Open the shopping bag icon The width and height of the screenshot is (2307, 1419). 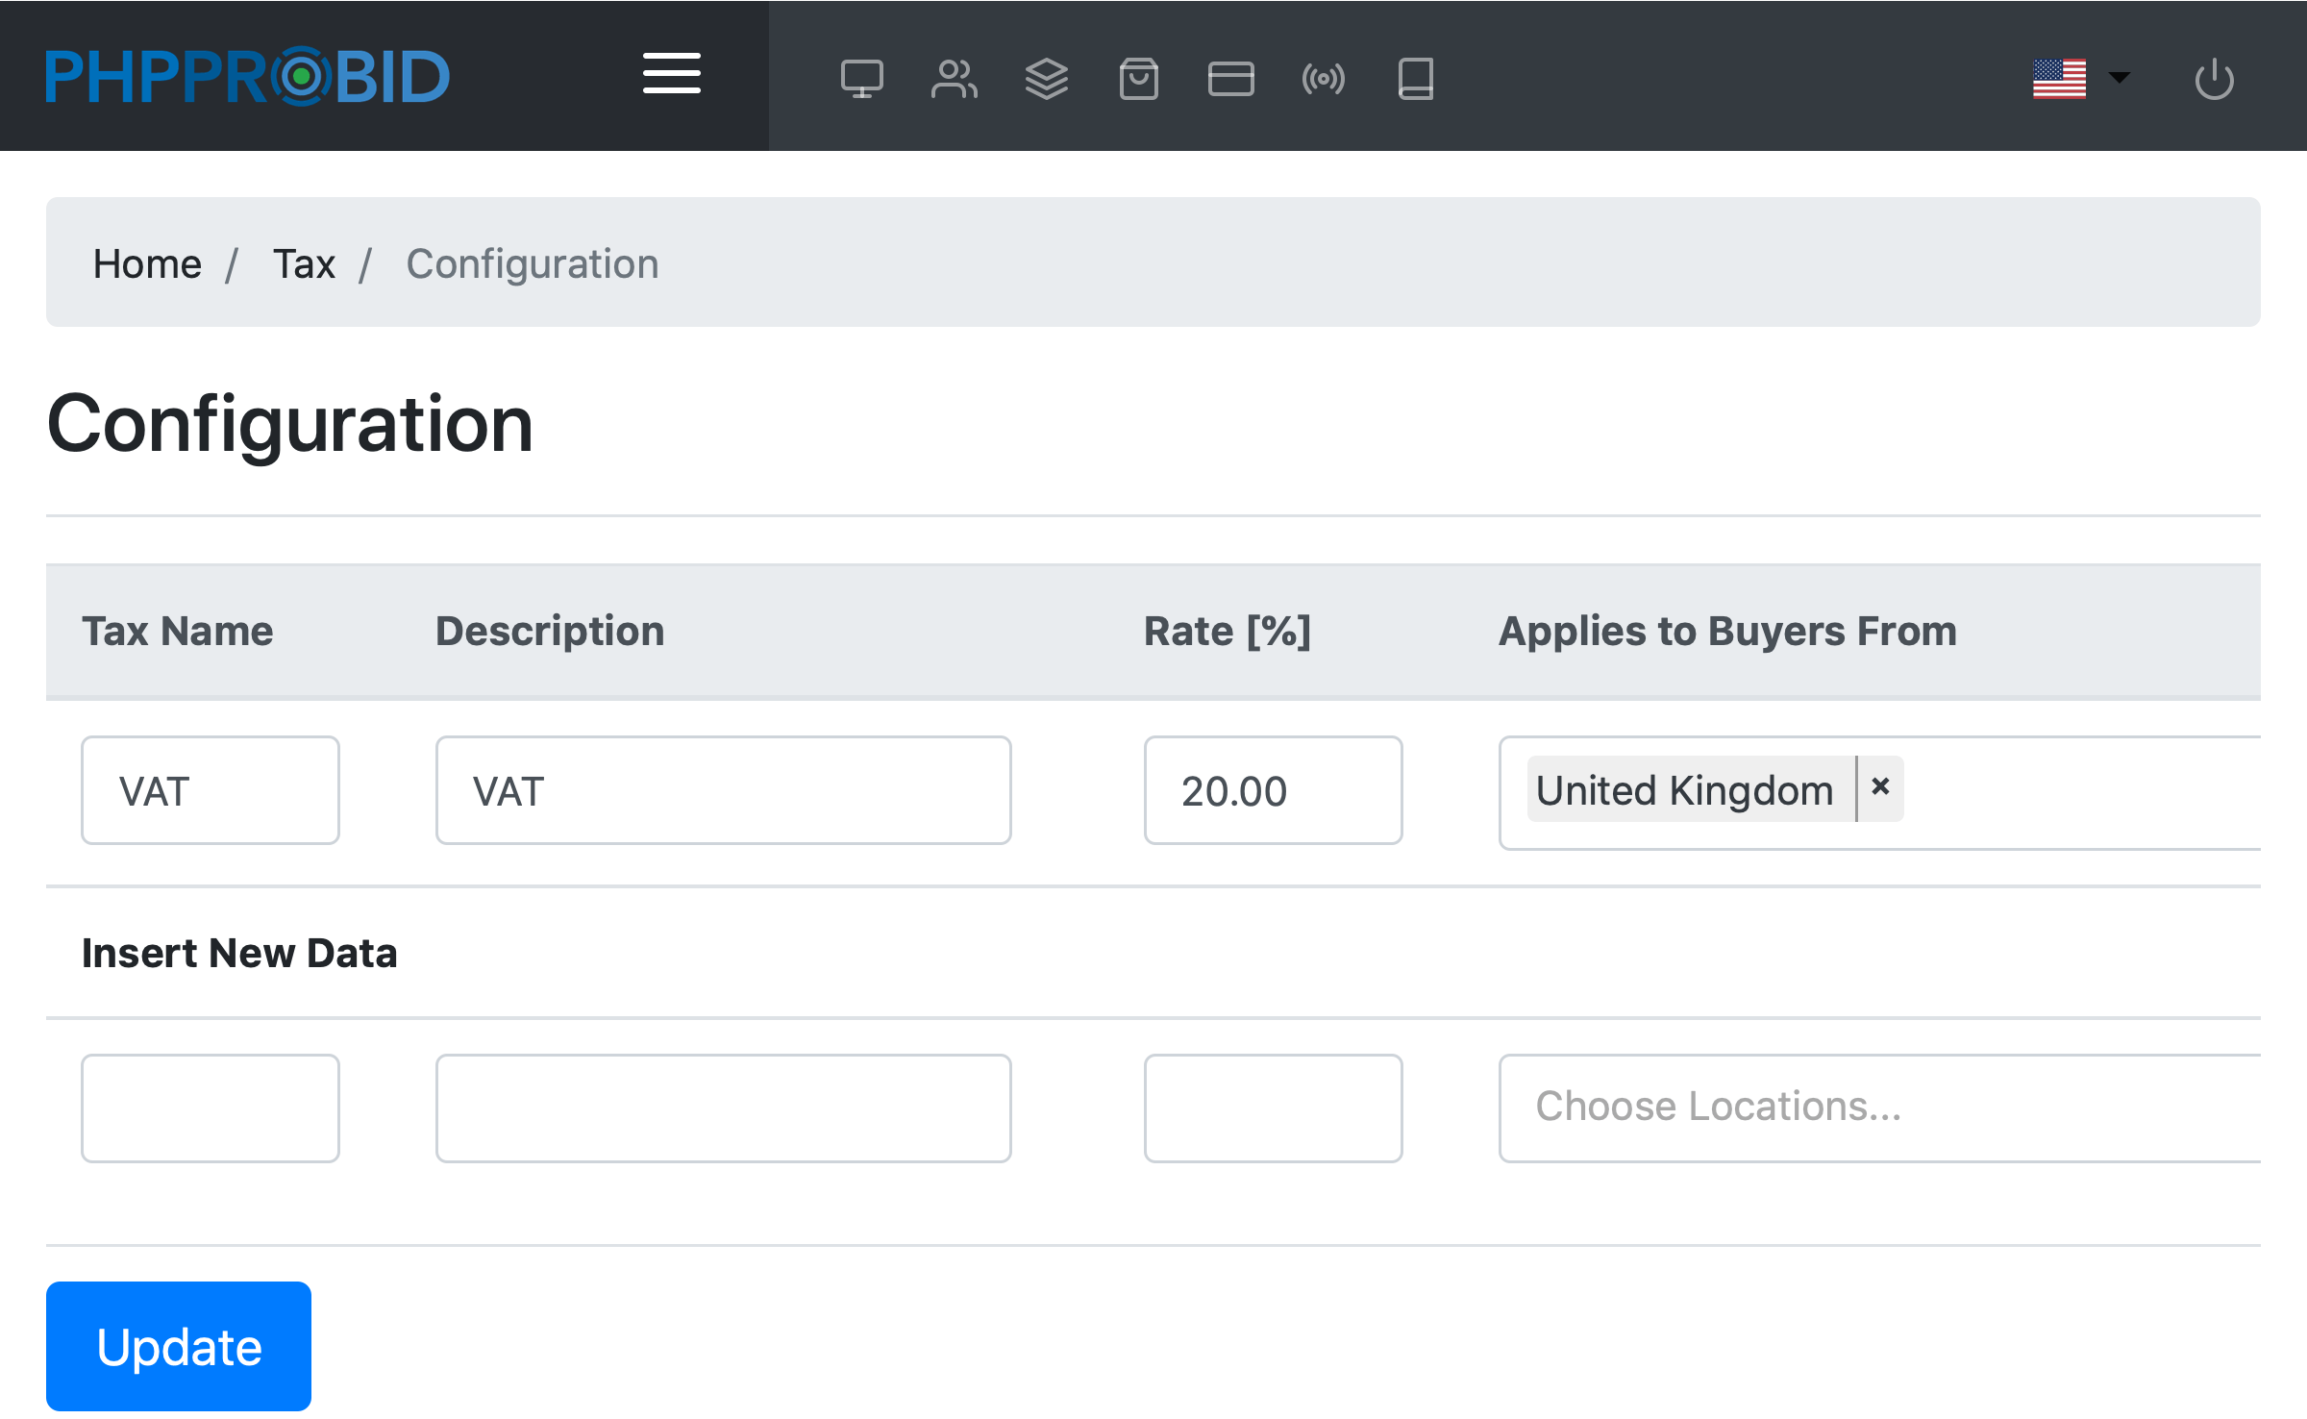click(1138, 79)
